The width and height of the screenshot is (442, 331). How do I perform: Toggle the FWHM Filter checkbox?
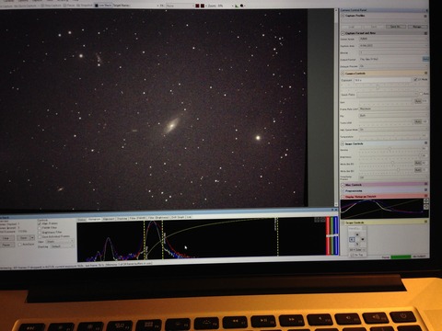click(40, 228)
